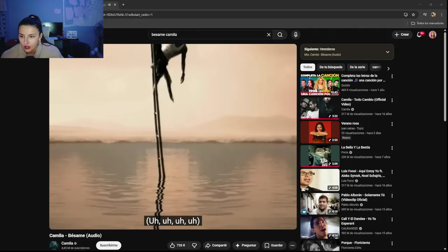This screenshot has width=448, height=252.
Task: Show more filter chips with right arrow
Action: click(x=388, y=69)
